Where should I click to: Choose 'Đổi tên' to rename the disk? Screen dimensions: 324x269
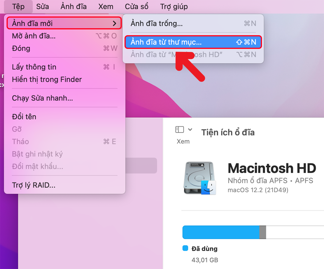coord(24,117)
